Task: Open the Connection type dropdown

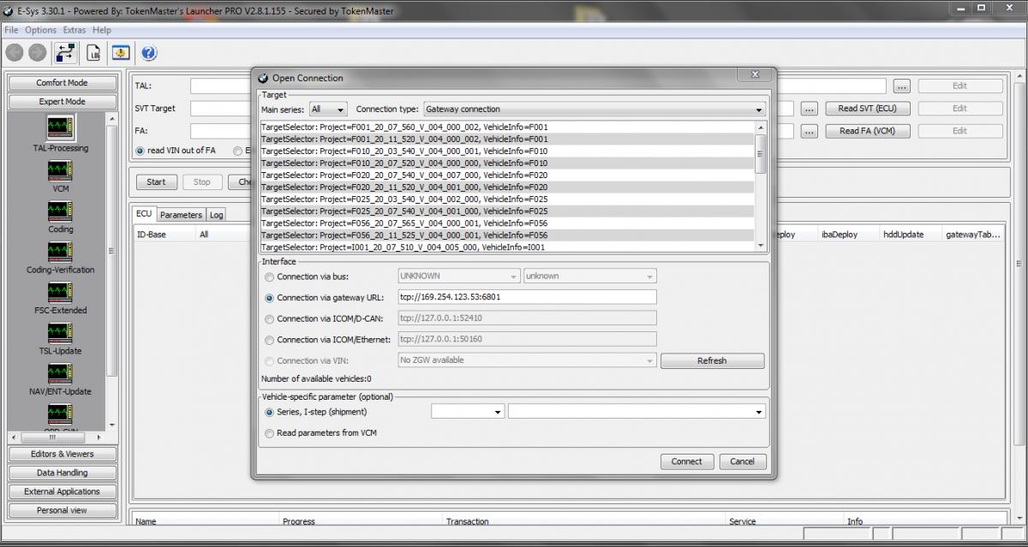Action: pos(594,110)
